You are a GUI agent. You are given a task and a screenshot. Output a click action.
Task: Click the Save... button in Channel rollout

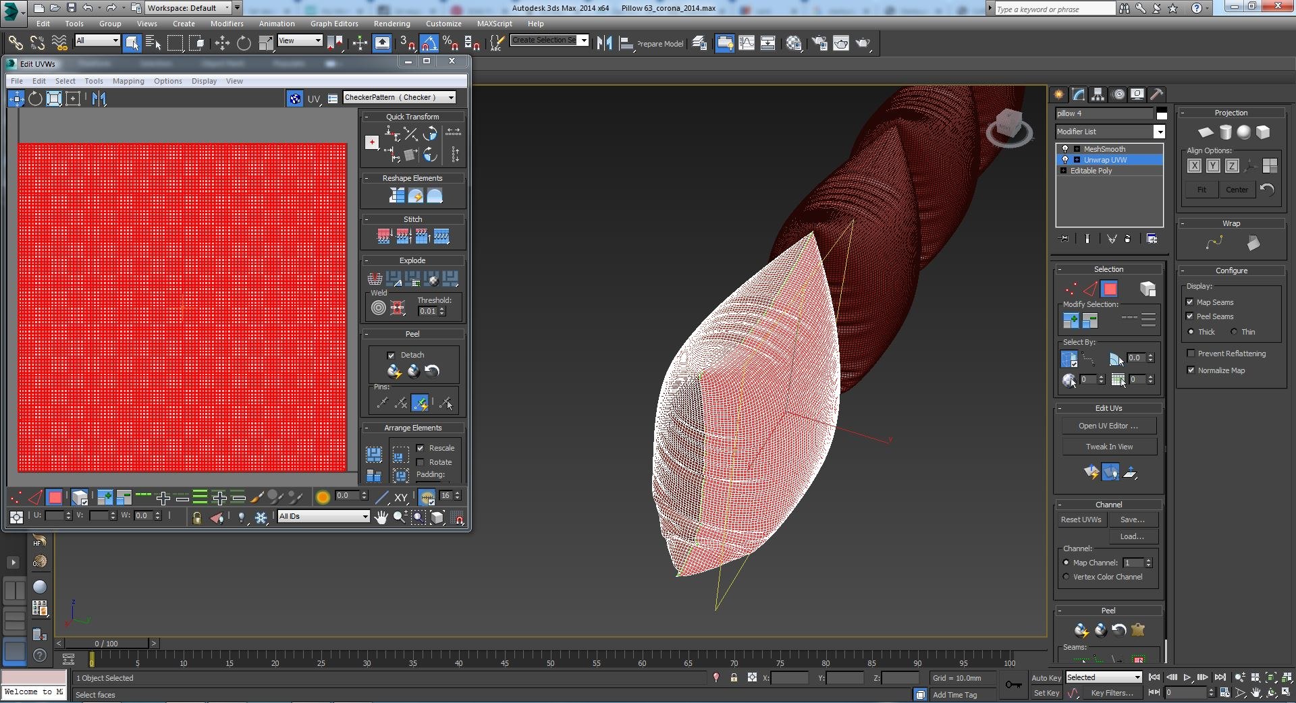click(x=1133, y=519)
